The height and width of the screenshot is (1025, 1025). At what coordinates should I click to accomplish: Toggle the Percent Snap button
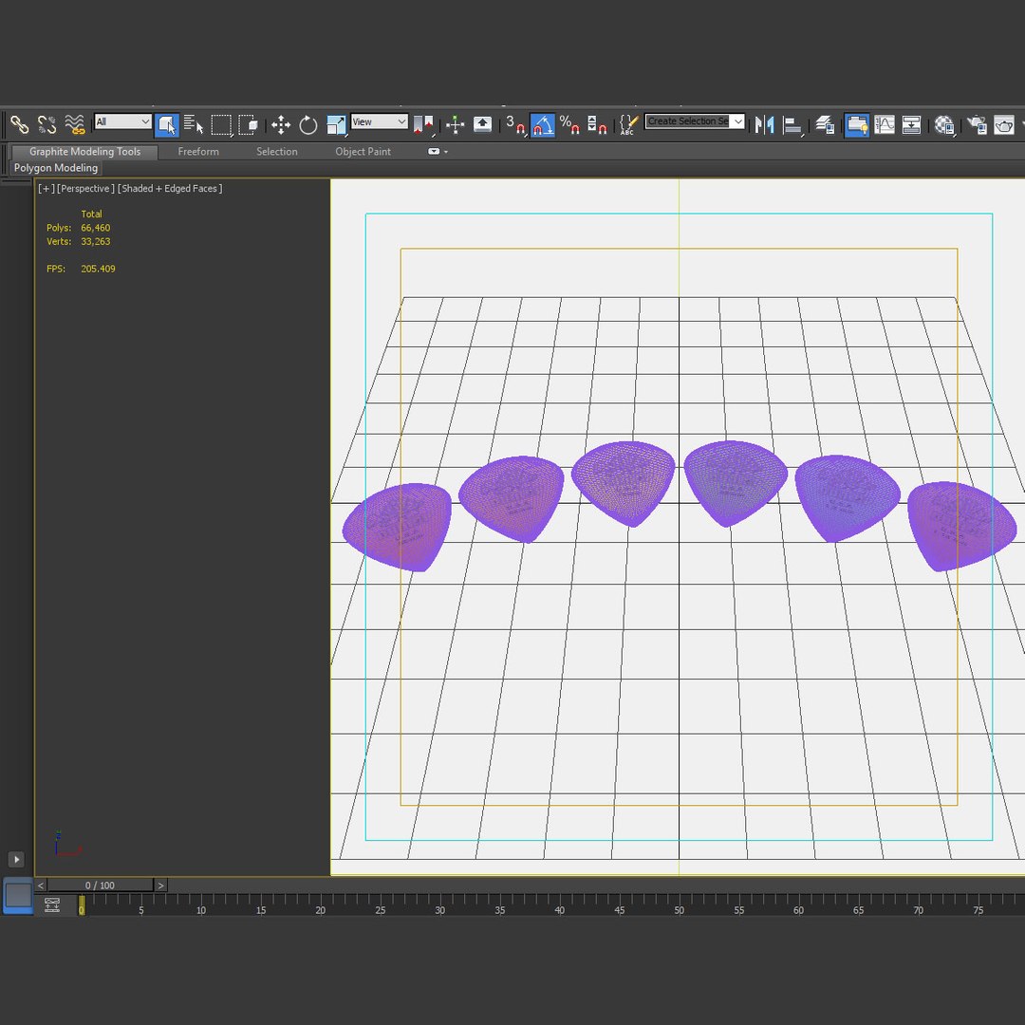click(569, 124)
